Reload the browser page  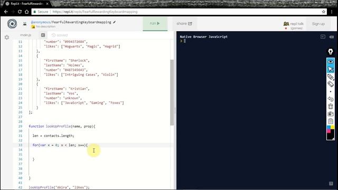[x=20, y=12]
